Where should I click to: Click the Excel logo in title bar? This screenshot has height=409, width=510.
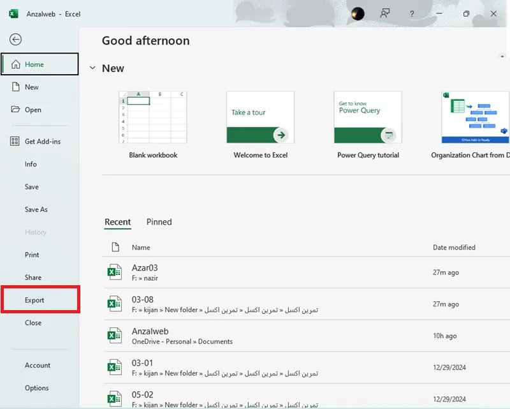[x=13, y=13]
